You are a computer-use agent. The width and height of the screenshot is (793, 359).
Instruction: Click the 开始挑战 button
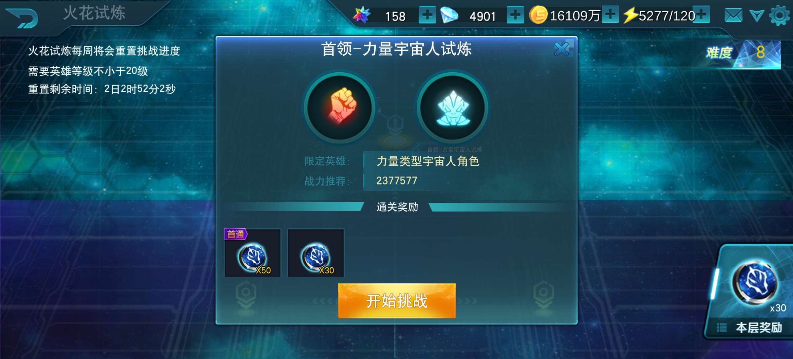pyautogui.click(x=397, y=301)
